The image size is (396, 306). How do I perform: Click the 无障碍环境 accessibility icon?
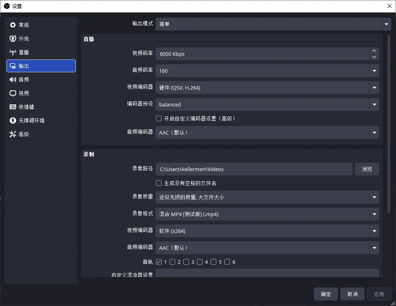click(x=13, y=120)
